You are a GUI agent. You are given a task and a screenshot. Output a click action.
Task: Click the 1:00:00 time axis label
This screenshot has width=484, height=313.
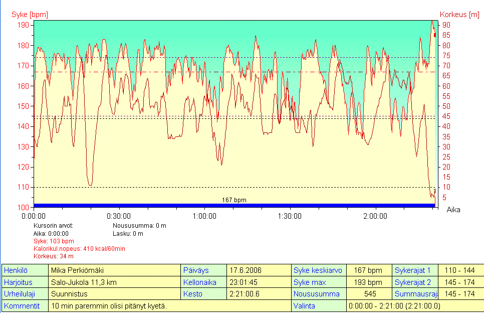(204, 216)
